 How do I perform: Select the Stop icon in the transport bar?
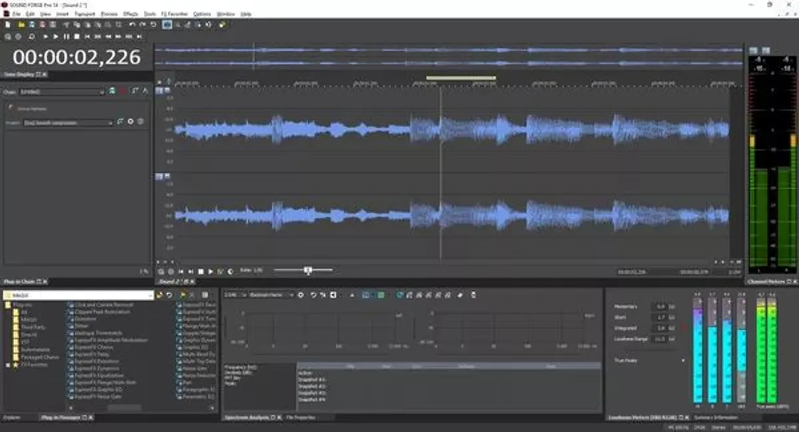pyautogui.click(x=78, y=37)
